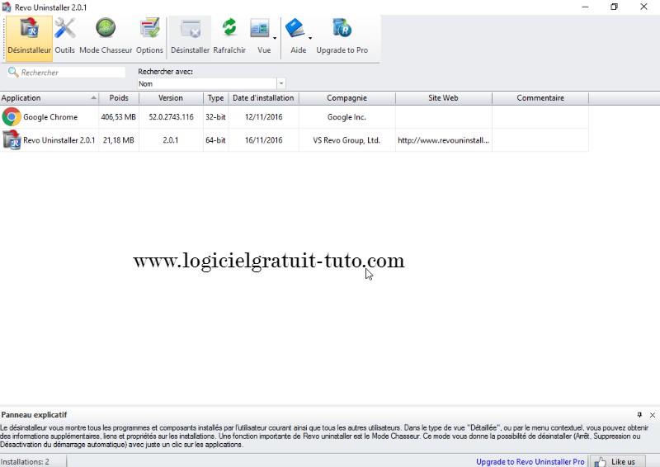Select the Google Chrome row name

50,117
